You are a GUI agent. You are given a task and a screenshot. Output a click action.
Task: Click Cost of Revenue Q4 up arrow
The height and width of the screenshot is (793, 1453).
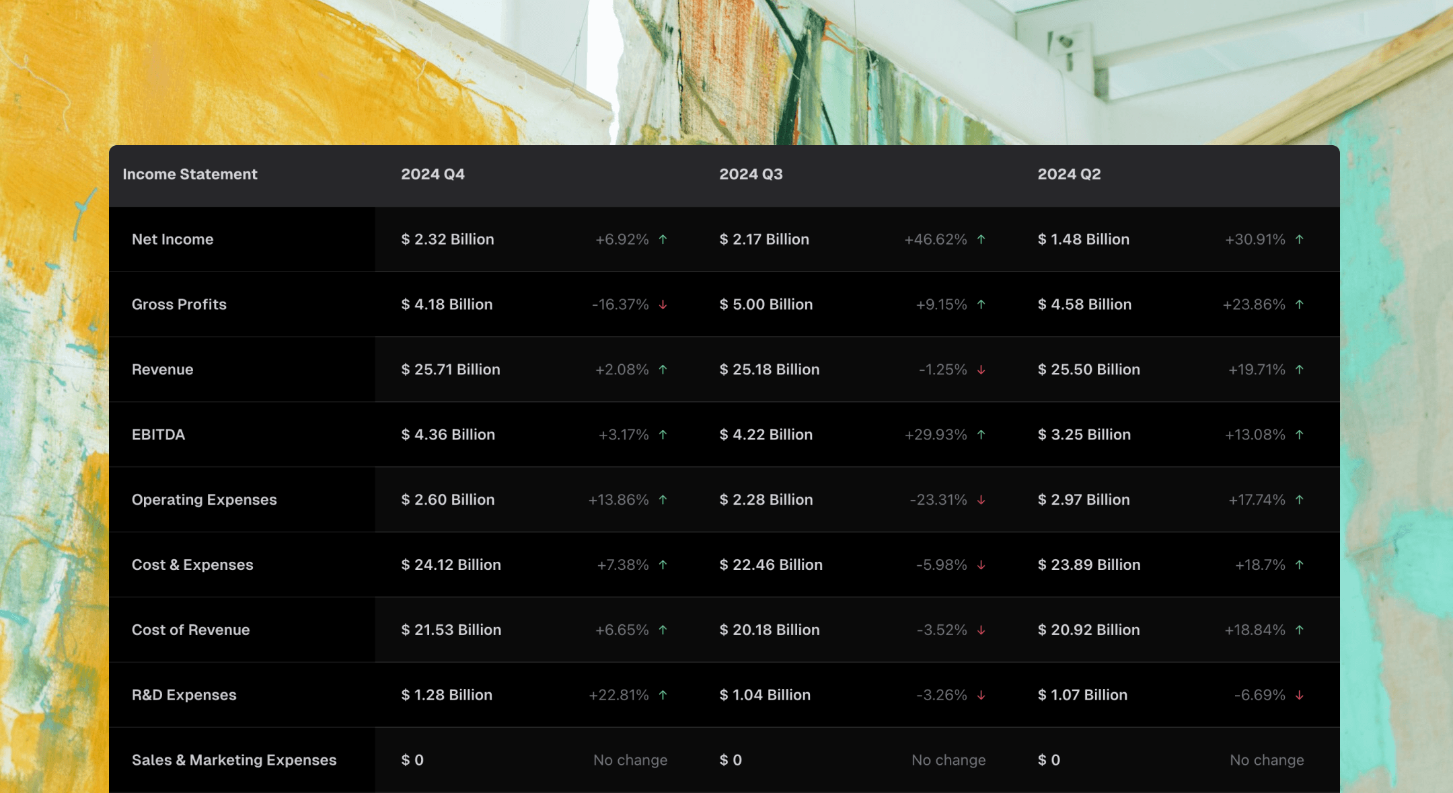tap(663, 630)
